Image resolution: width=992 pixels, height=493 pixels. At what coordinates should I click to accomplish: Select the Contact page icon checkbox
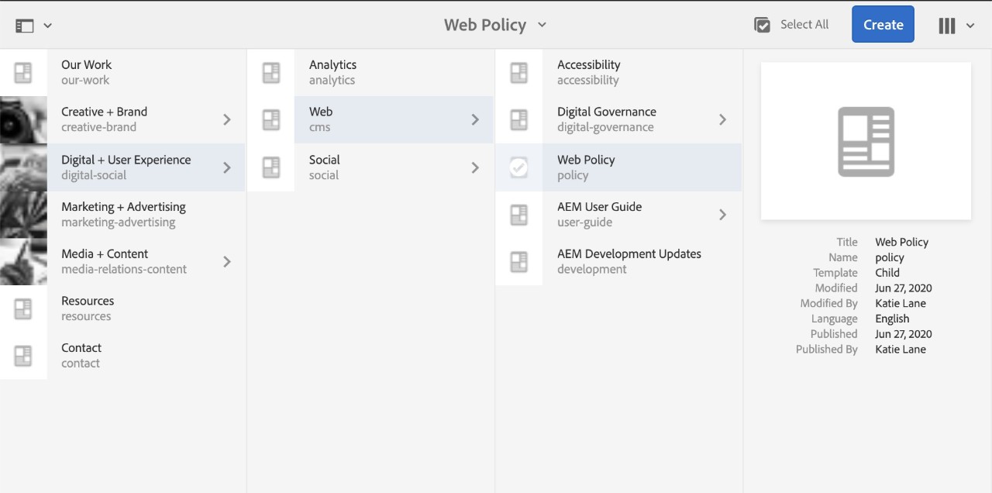[x=23, y=356]
